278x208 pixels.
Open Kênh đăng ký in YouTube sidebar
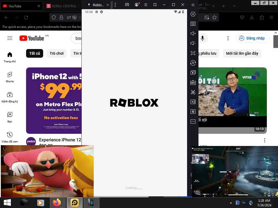[x=10, y=97]
